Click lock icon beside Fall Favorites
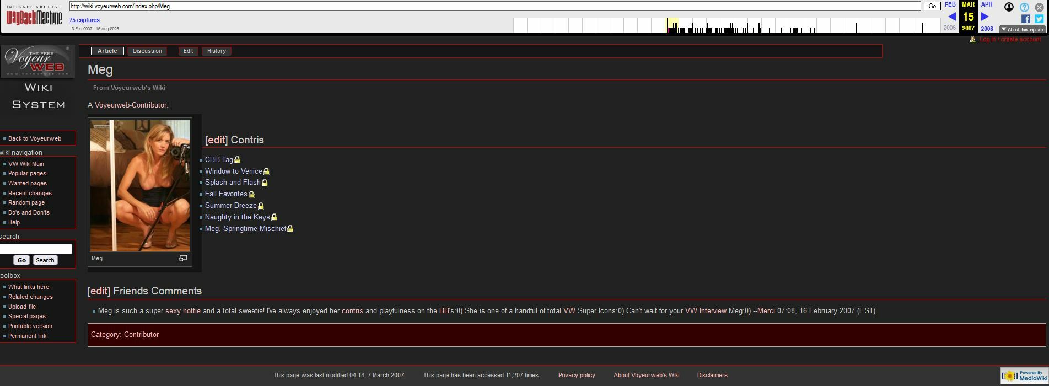This screenshot has height=386, width=1049. [251, 194]
